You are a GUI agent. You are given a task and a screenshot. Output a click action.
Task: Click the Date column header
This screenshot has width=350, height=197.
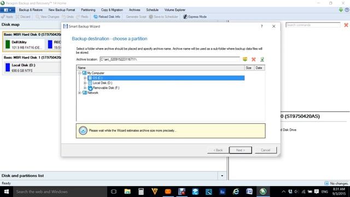259,68
